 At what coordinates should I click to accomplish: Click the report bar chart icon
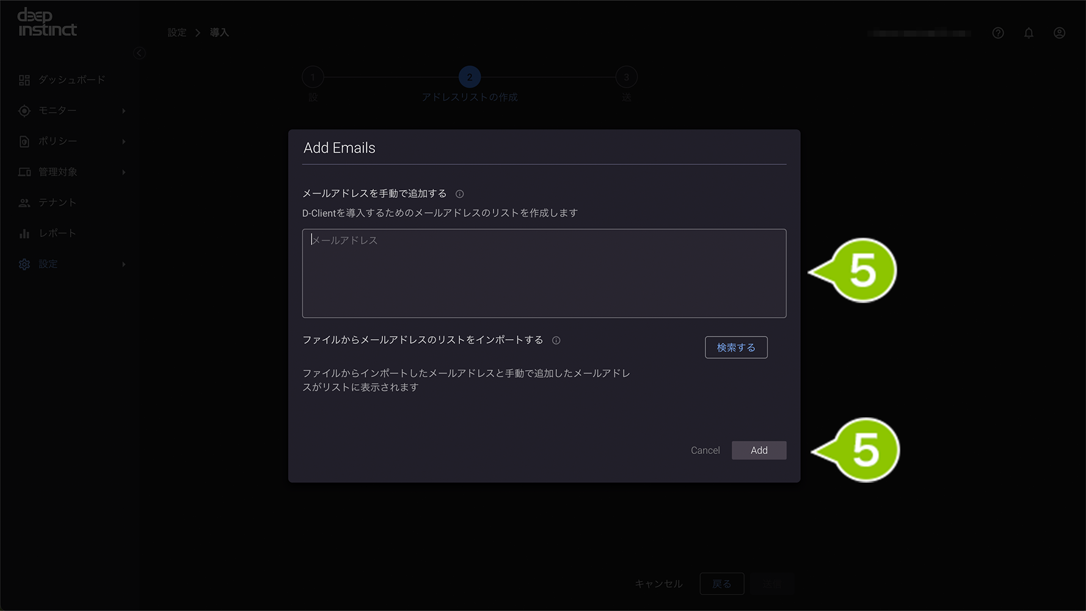click(x=24, y=233)
